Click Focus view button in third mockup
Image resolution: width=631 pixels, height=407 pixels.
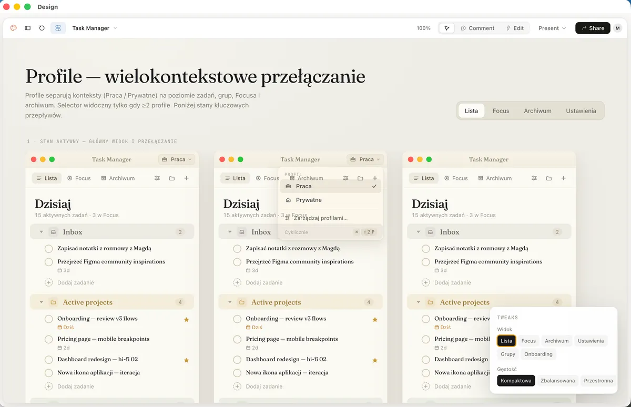pyautogui.click(x=456, y=178)
